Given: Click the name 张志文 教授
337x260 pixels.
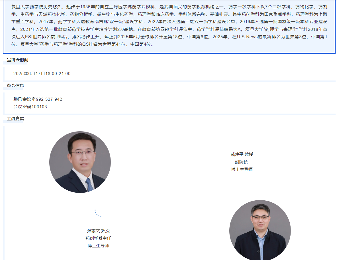Looking at the screenshot, I should (x=98, y=231).
